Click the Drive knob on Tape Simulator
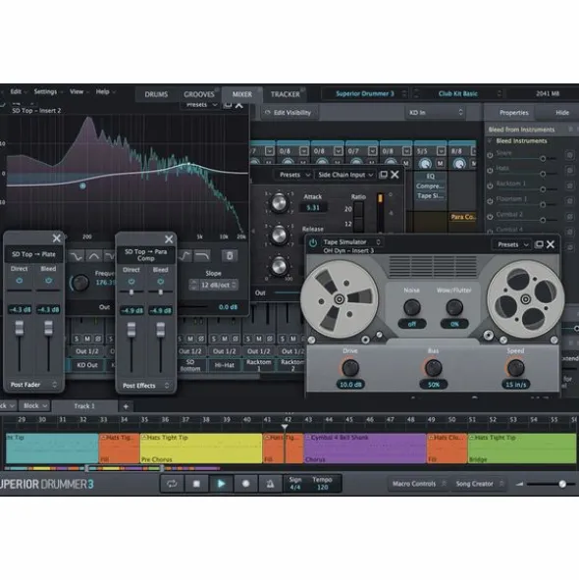Screen dimensions: 579x580 [350, 368]
